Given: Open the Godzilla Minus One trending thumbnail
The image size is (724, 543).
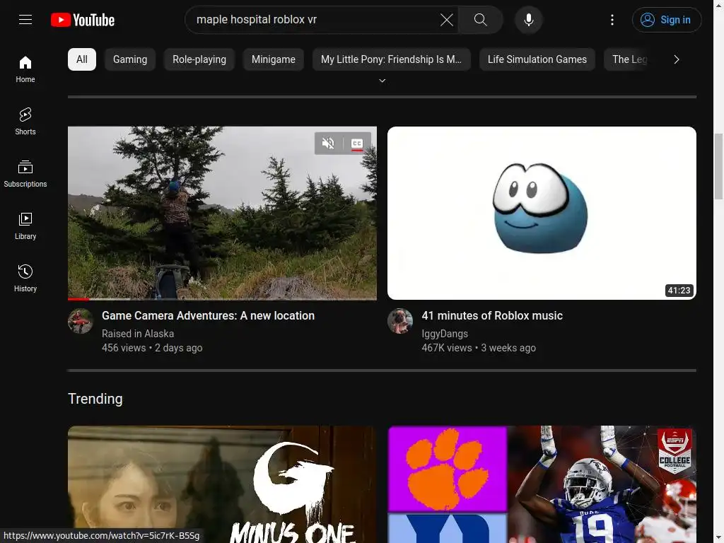Looking at the screenshot, I should (222, 484).
